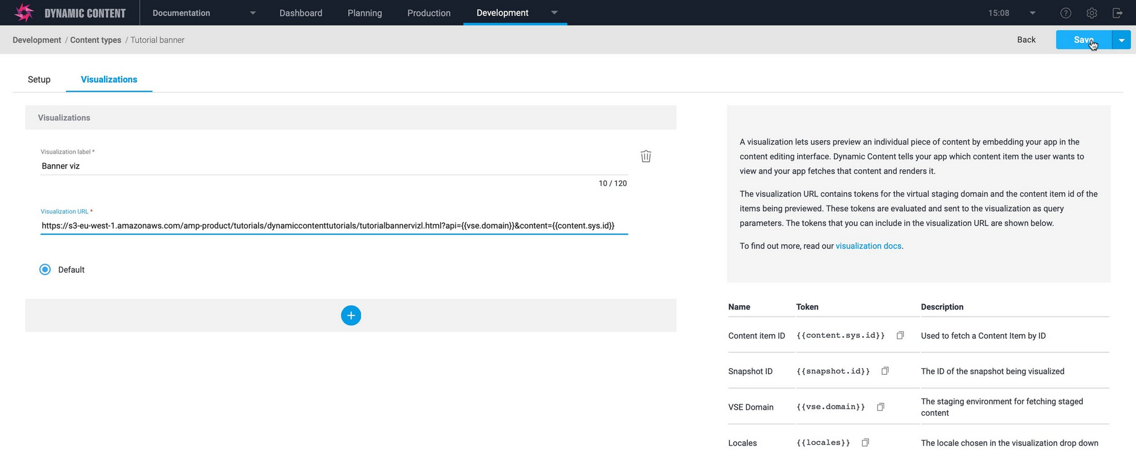Copy the locales token
This screenshot has height=463, width=1136.
[865, 442]
